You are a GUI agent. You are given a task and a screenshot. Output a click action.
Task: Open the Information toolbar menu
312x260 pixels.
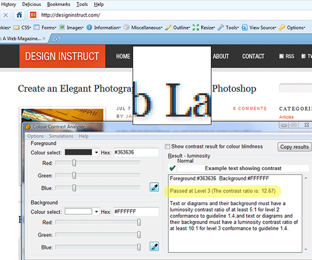[x=107, y=28]
